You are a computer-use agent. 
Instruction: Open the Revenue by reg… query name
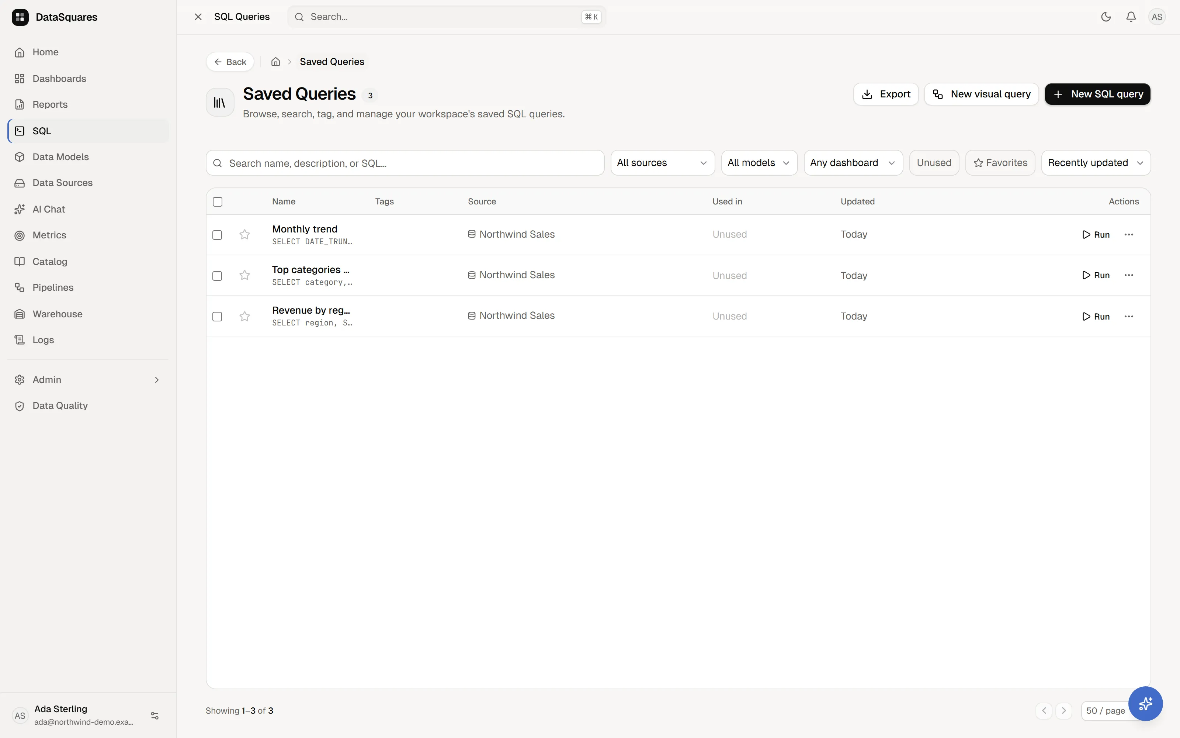coord(311,310)
